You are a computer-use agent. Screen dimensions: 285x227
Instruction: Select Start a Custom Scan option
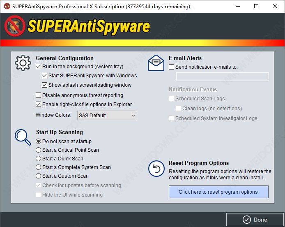[x=38, y=176]
